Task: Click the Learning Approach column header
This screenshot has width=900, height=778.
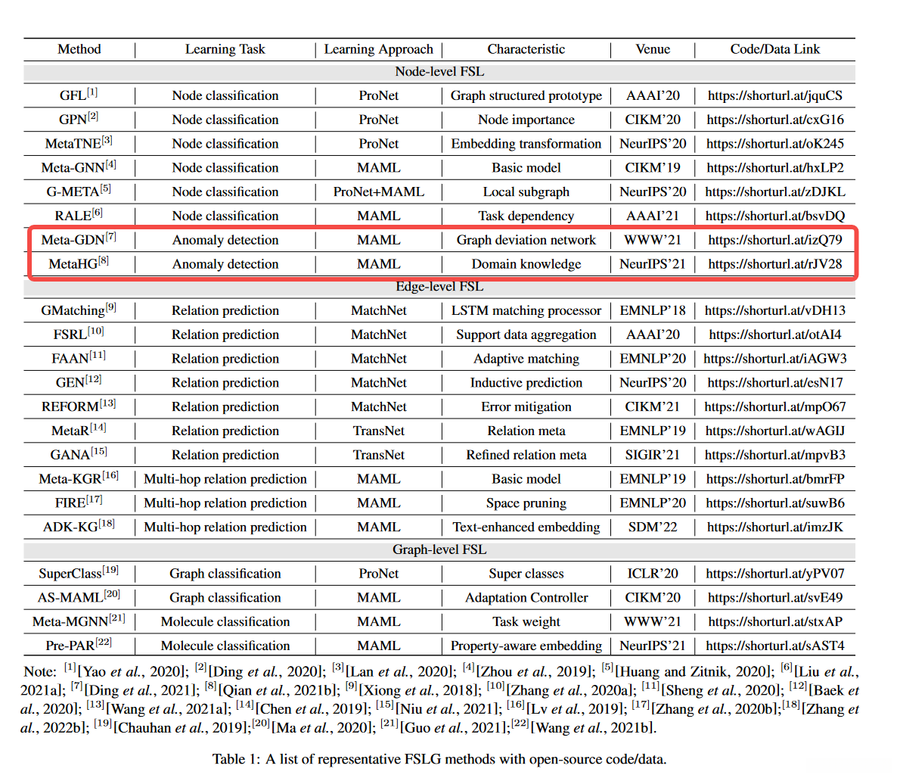Action: [378, 49]
